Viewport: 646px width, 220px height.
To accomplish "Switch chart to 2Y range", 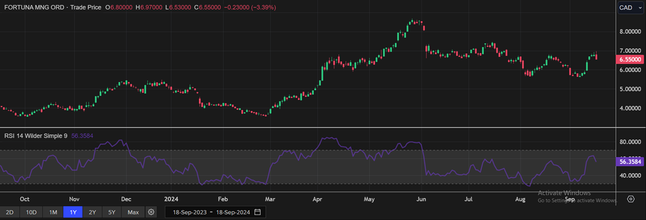I will 93,212.
